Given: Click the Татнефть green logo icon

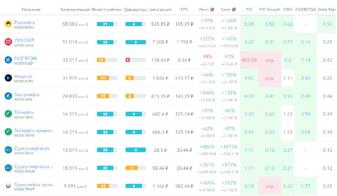Looking at the screenshot, I should coord(8,114).
